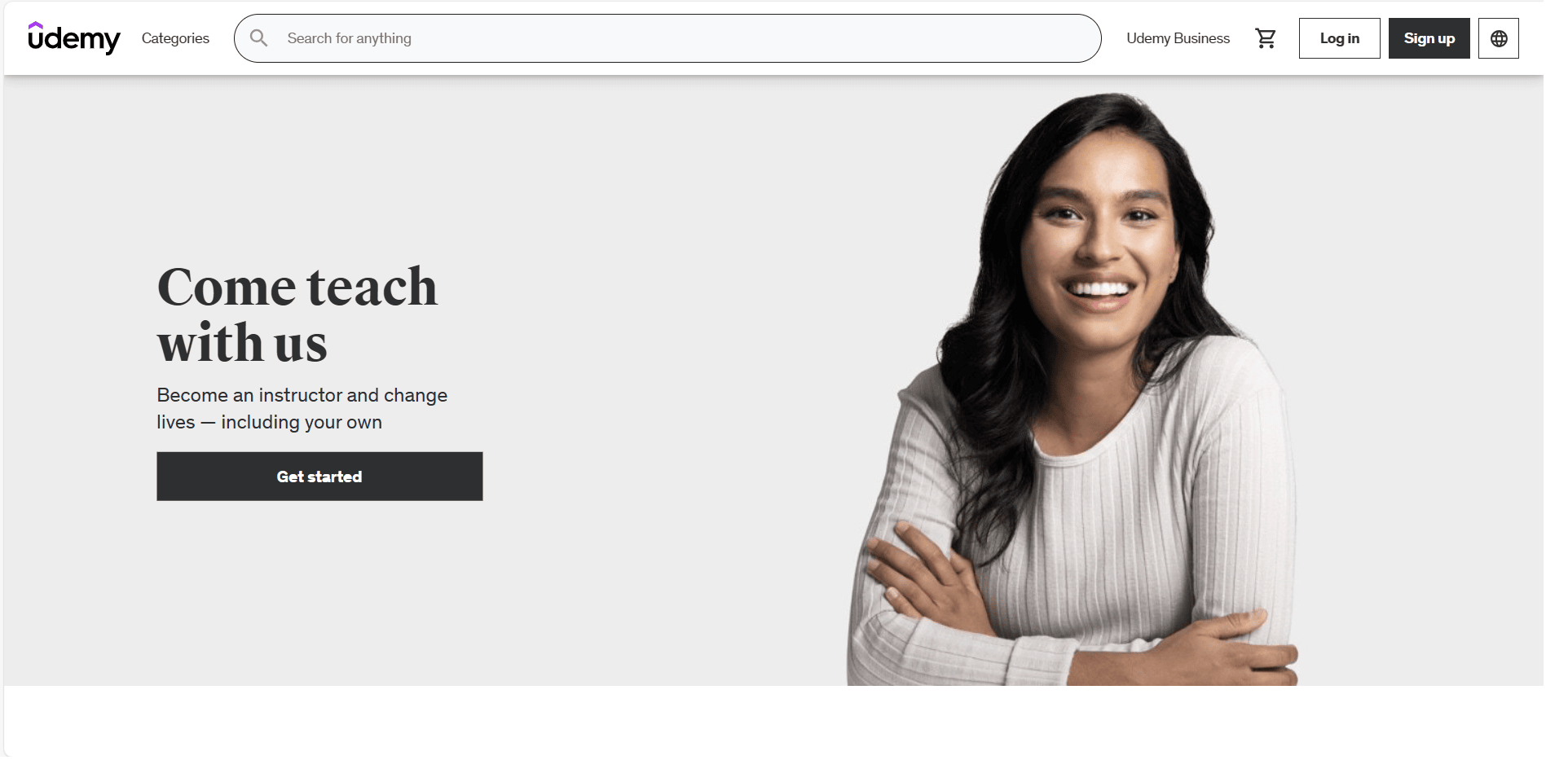Focus the Search for anything field
The width and height of the screenshot is (1546, 760).
[x=667, y=38]
